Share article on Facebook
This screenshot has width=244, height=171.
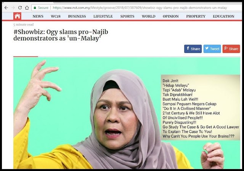pyautogui.click(x=193, y=49)
